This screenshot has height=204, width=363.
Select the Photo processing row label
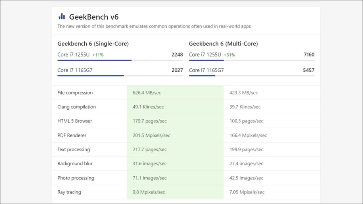[76, 178]
